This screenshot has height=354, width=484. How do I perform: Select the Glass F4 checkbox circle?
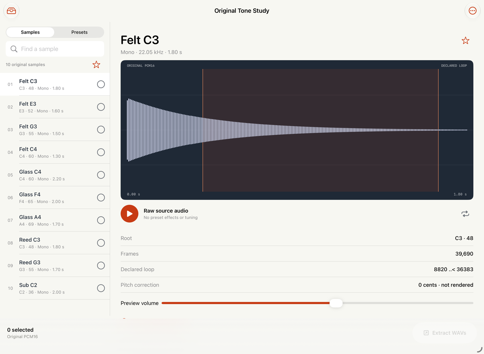(x=101, y=198)
